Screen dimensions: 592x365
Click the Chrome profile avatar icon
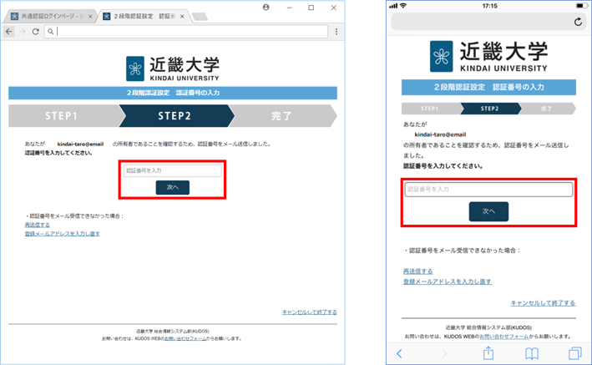pos(266,8)
